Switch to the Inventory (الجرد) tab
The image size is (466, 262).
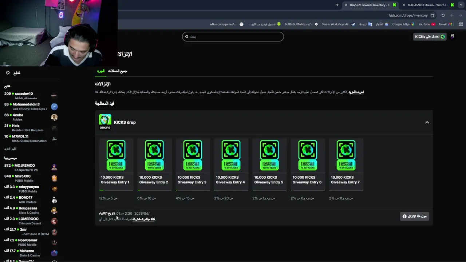[101, 71]
